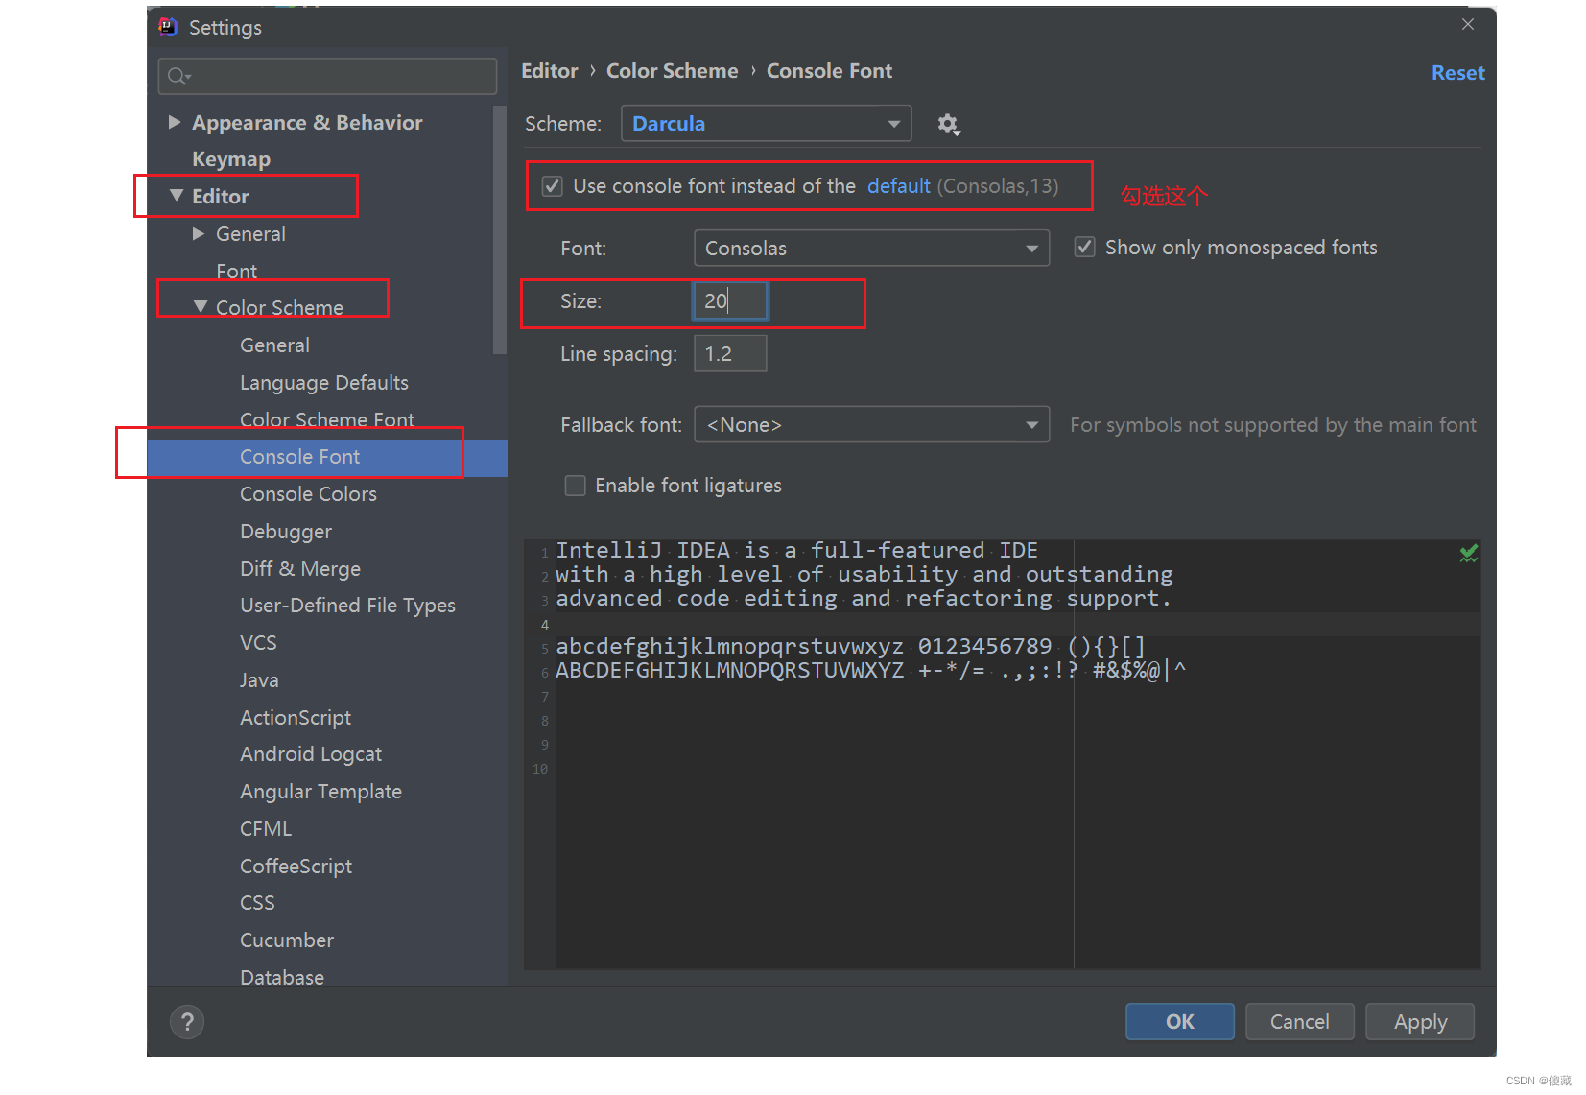Click the Reset link

1457,73
